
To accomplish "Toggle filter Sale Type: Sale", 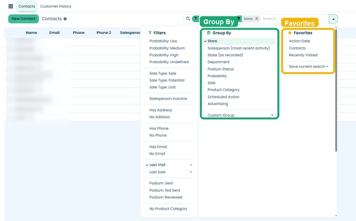I will [163, 73].
